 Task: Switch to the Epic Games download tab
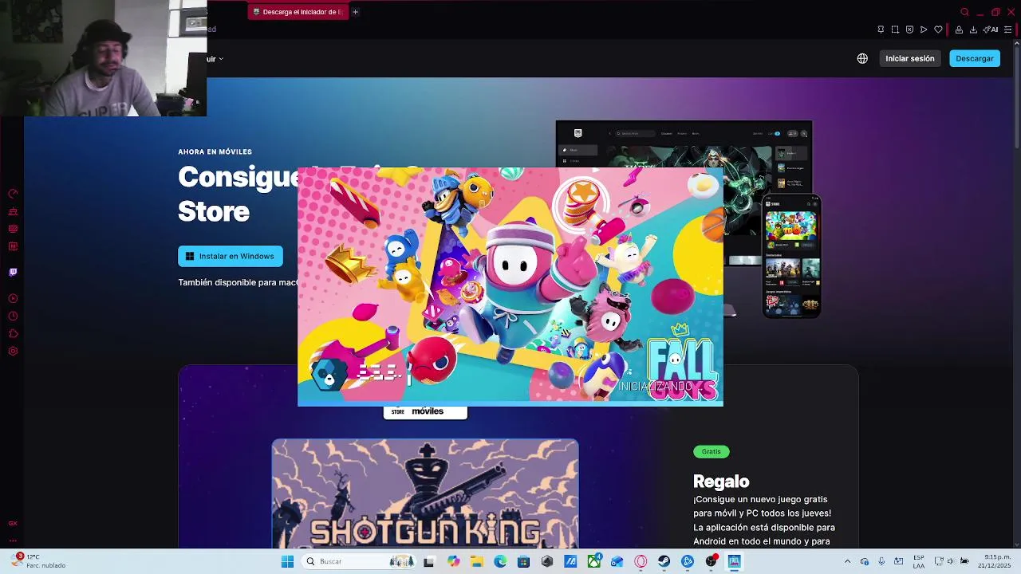(x=298, y=12)
